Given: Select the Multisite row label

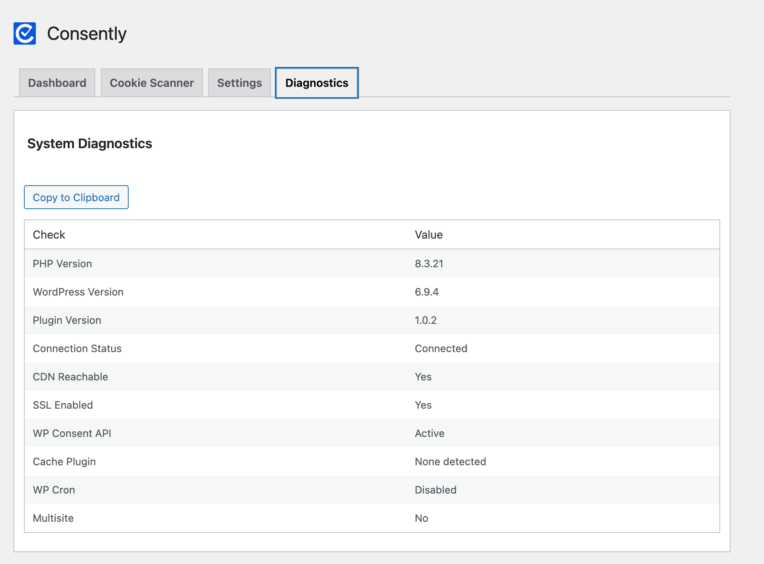Looking at the screenshot, I should (x=53, y=518).
